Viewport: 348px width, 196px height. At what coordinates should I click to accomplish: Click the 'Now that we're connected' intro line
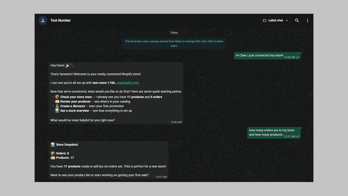coord(116,92)
